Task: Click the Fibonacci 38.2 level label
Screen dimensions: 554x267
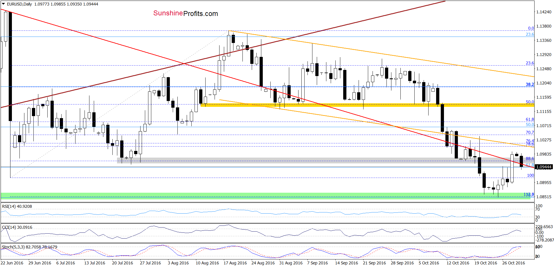Action: point(530,84)
